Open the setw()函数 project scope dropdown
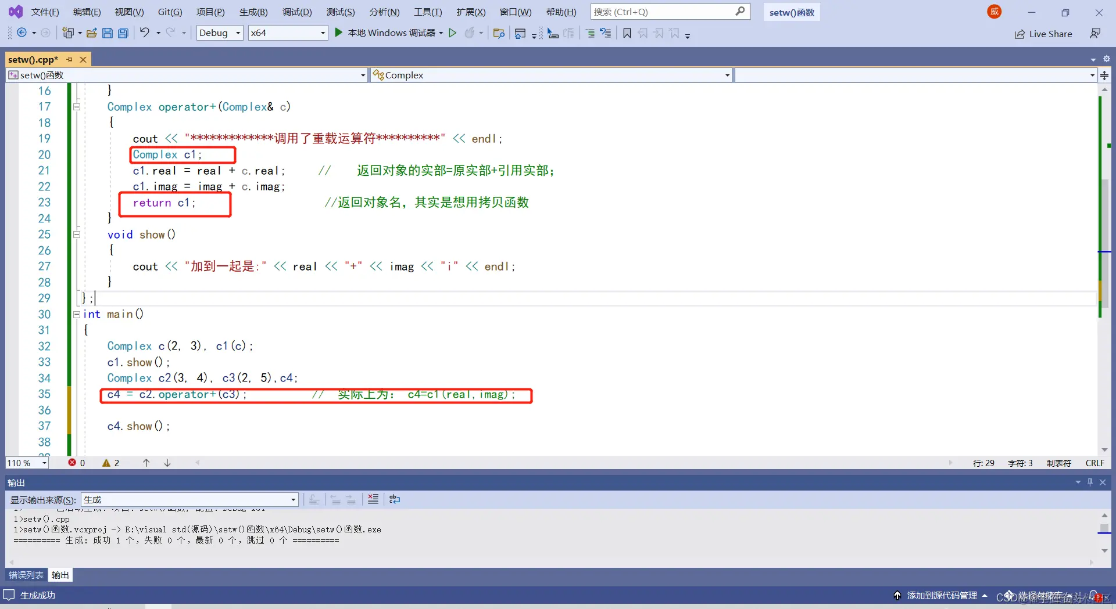This screenshot has height=609, width=1116. [x=187, y=75]
